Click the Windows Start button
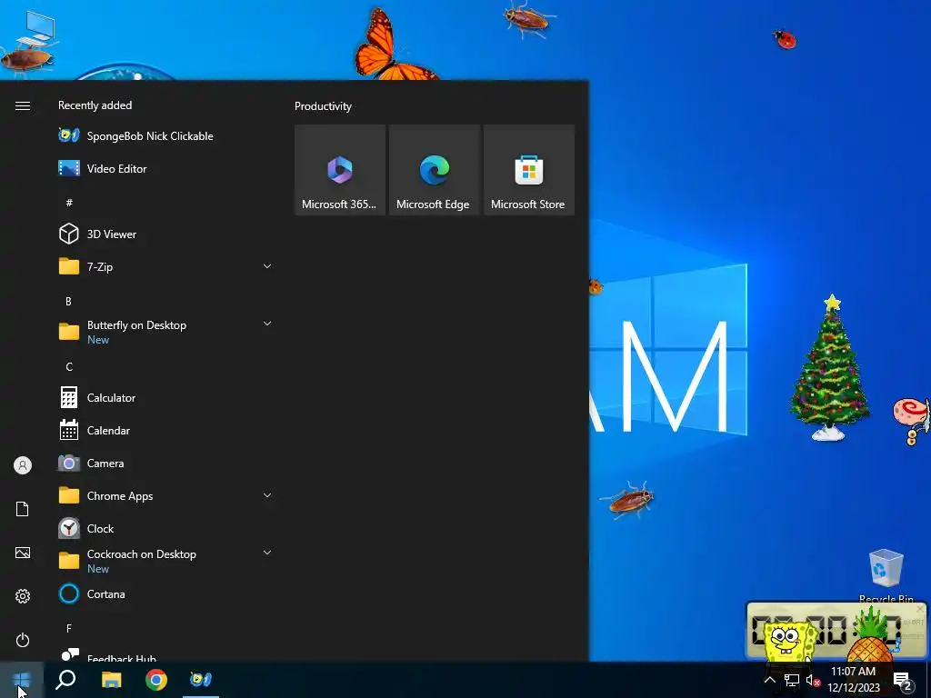This screenshot has width=931, height=698. click(x=22, y=680)
